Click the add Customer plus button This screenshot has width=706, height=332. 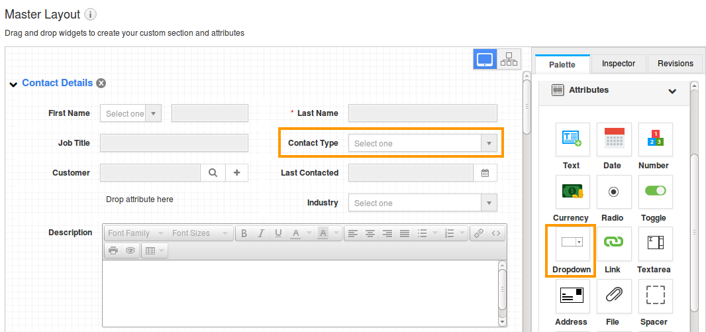(x=236, y=173)
